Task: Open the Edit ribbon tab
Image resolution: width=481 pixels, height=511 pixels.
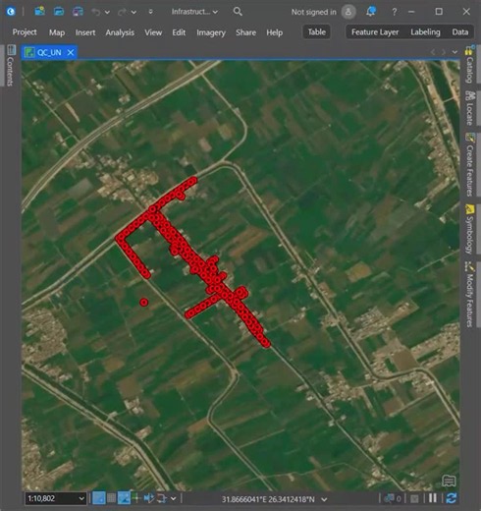Action: tap(179, 32)
